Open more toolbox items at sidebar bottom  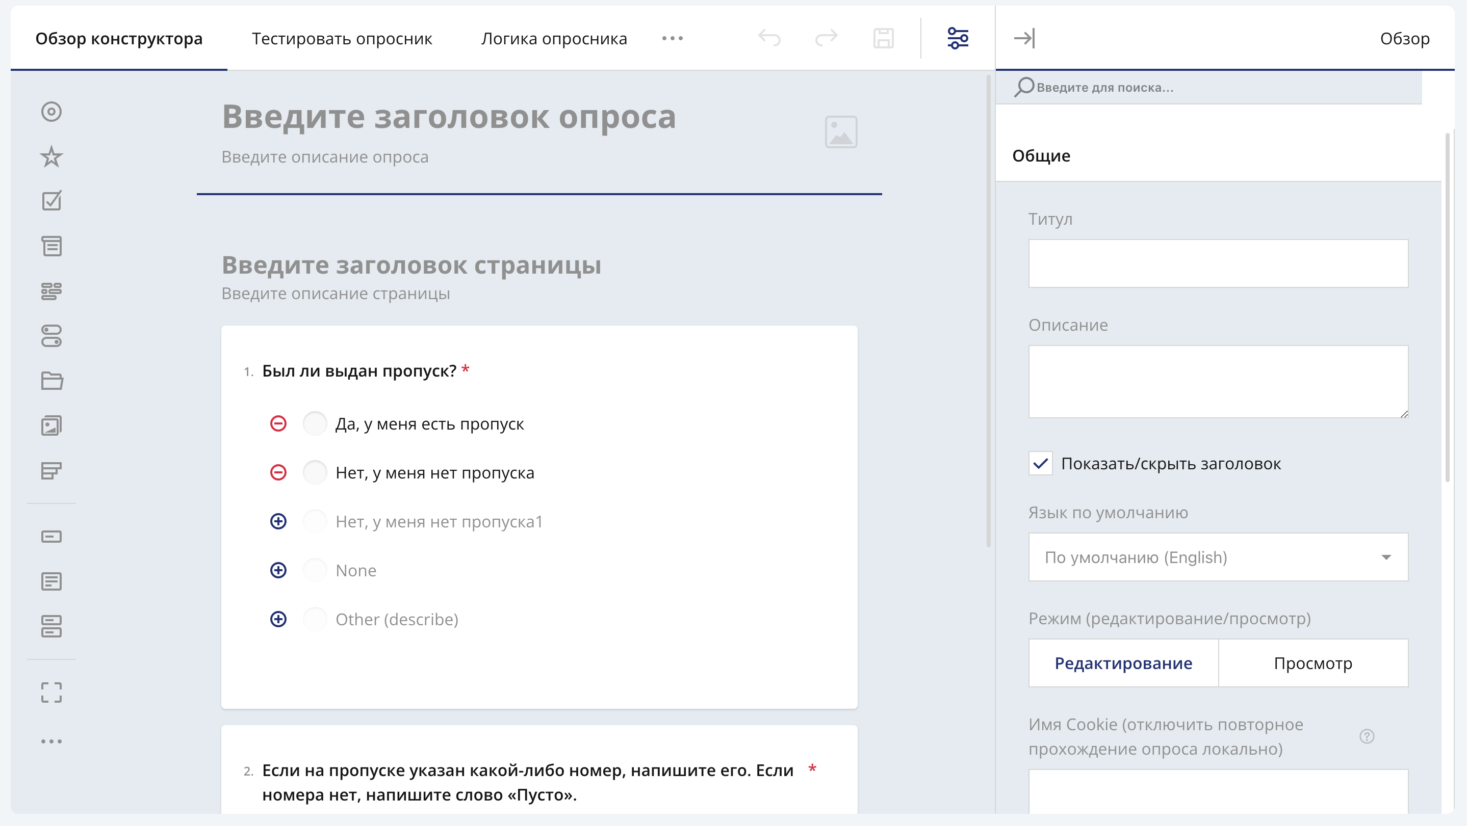[x=52, y=741]
